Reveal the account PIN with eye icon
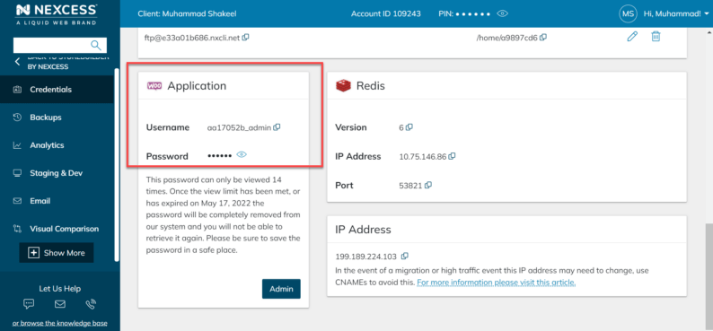The image size is (713, 331). [502, 13]
